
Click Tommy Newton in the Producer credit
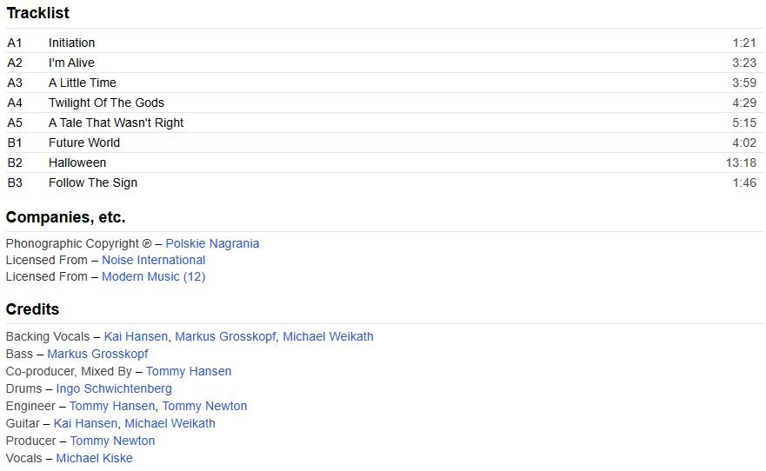coord(112,441)
